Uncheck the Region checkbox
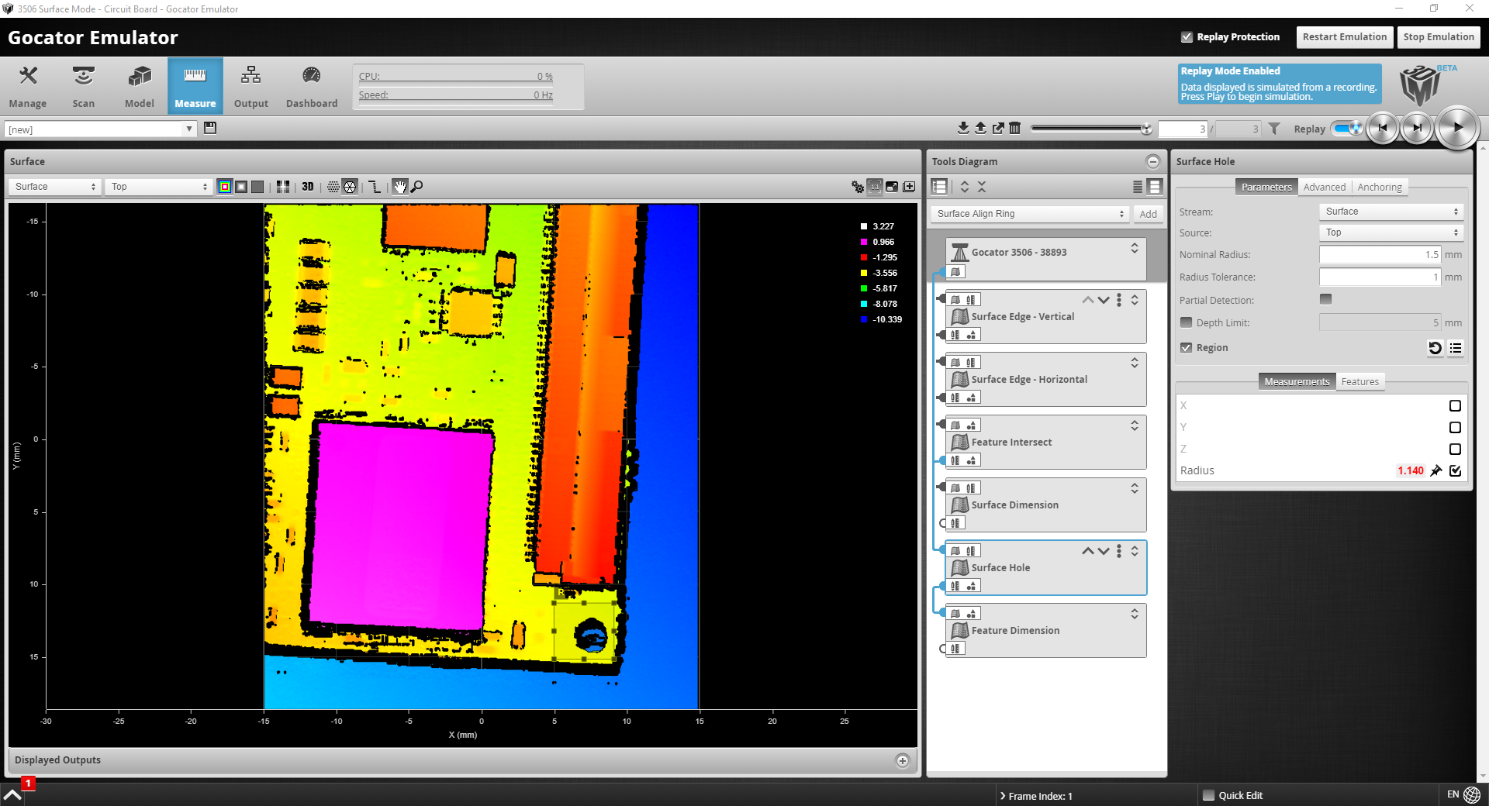Screen dimensions: 1489x806 pyautogui.click(x=1186, y=348)
